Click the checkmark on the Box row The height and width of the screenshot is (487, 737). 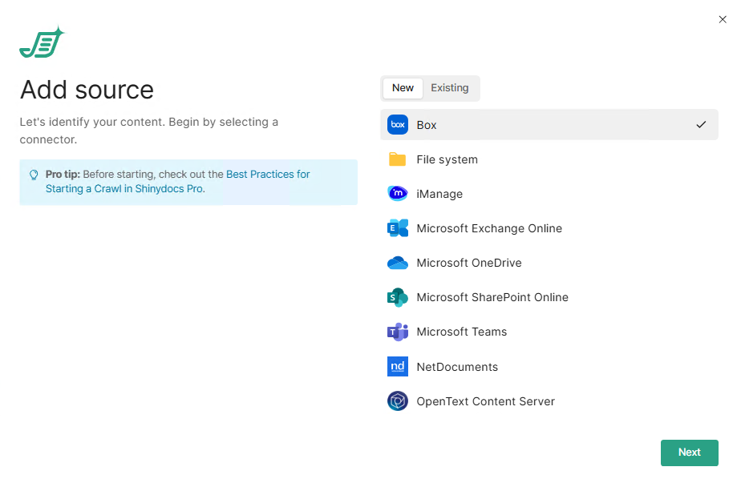click(701, 125)
